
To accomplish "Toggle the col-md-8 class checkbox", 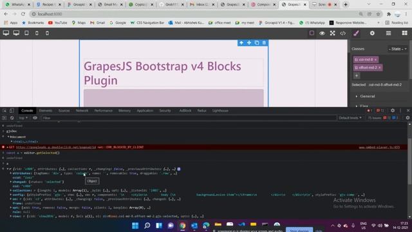I will (x=356, y=60).
